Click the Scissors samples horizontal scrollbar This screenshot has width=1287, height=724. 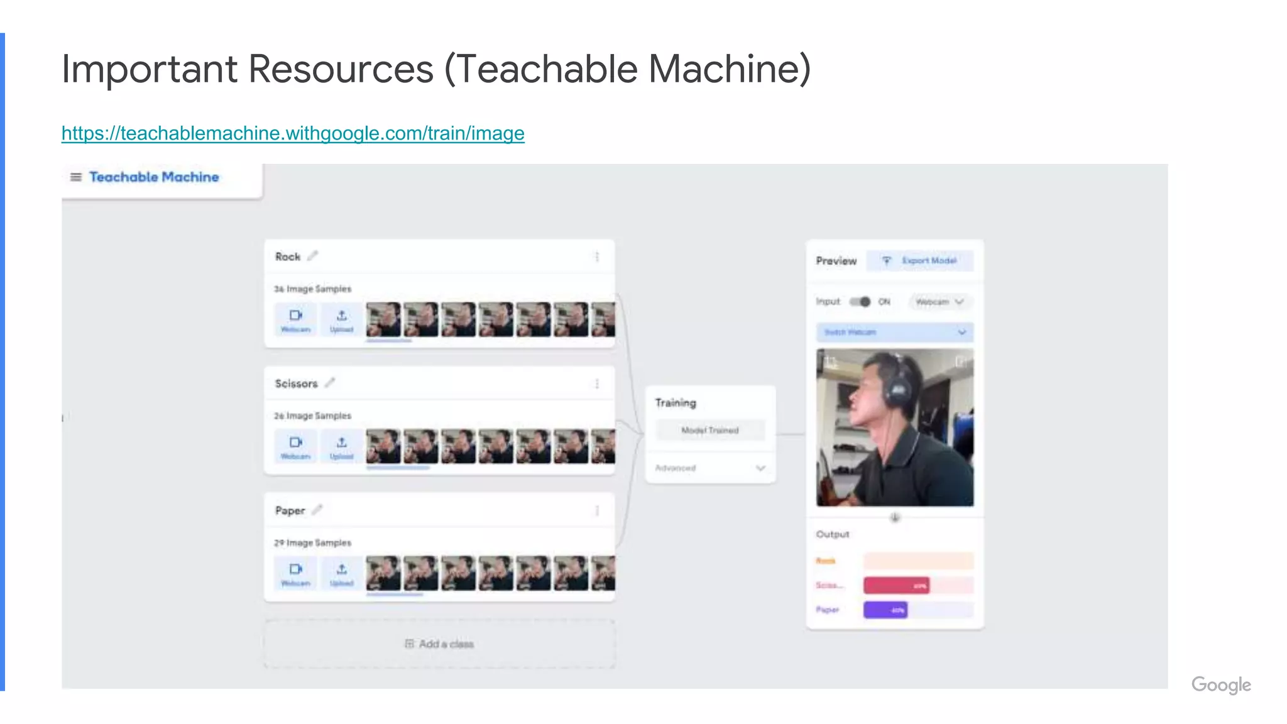[398, 468]
